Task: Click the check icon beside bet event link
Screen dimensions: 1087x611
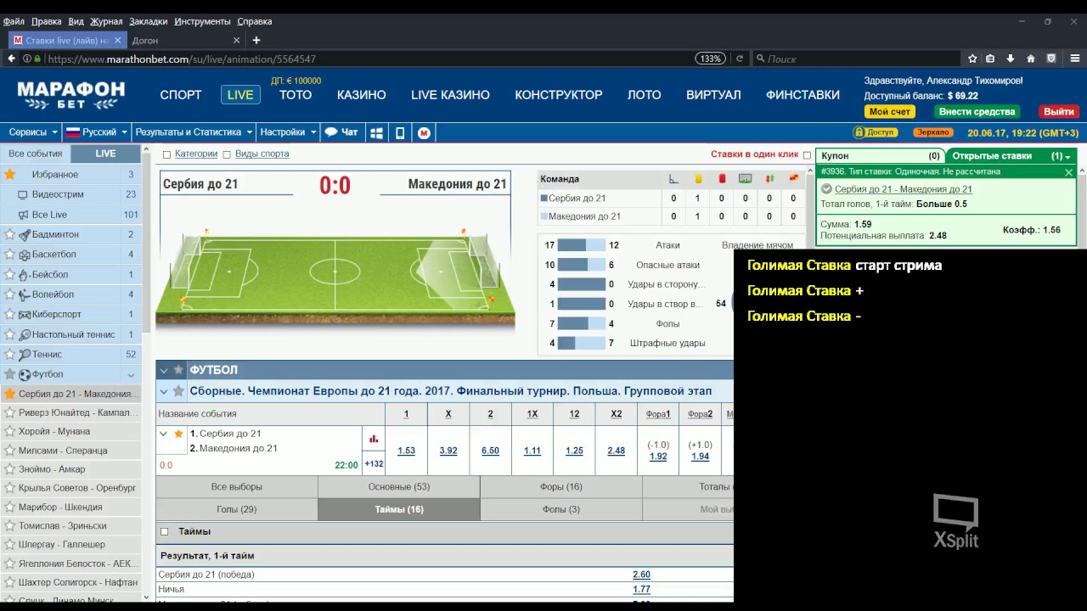Action: [x=826, y=189]
